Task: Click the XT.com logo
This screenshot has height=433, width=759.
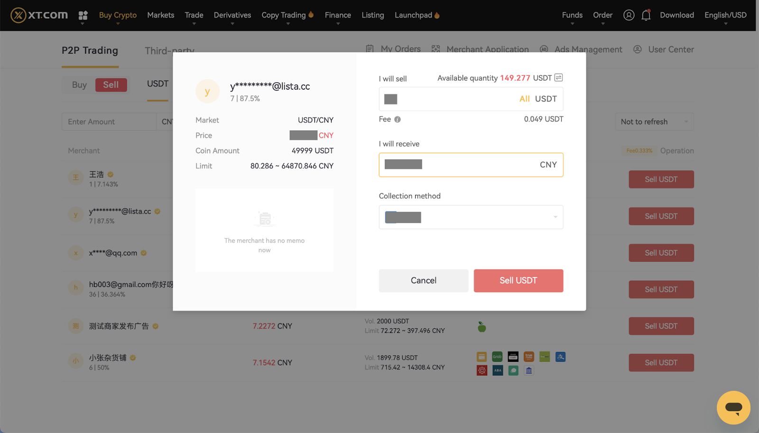Action: tap(39, 15)
